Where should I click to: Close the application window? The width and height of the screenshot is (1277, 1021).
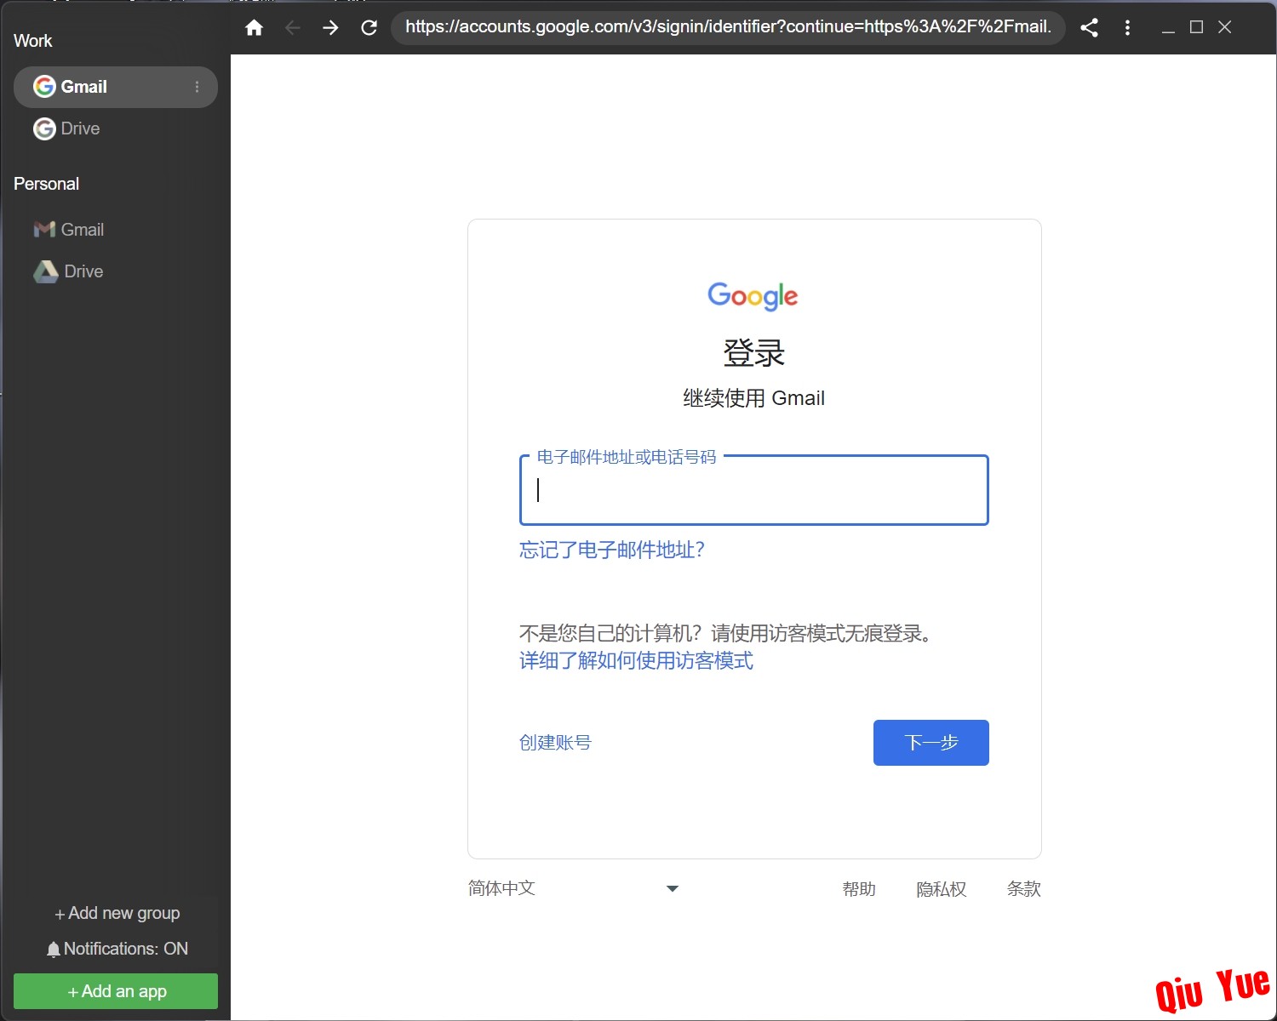point(1225,27)
